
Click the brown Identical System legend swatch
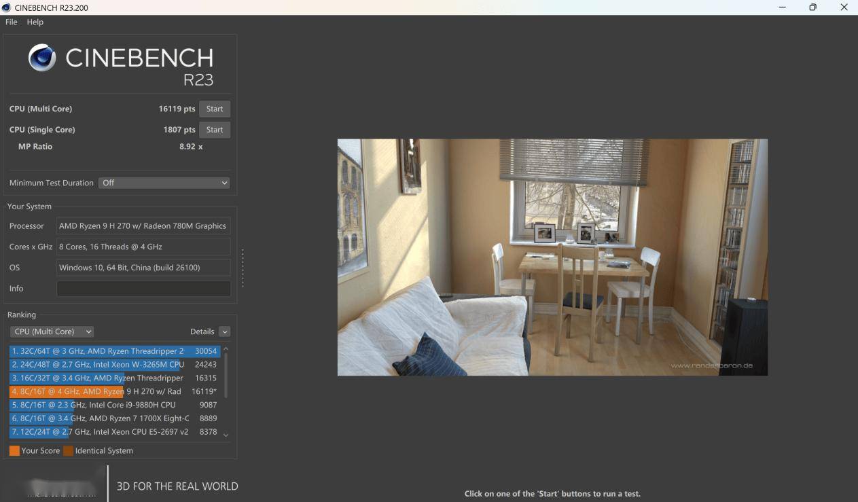[68, 450]
